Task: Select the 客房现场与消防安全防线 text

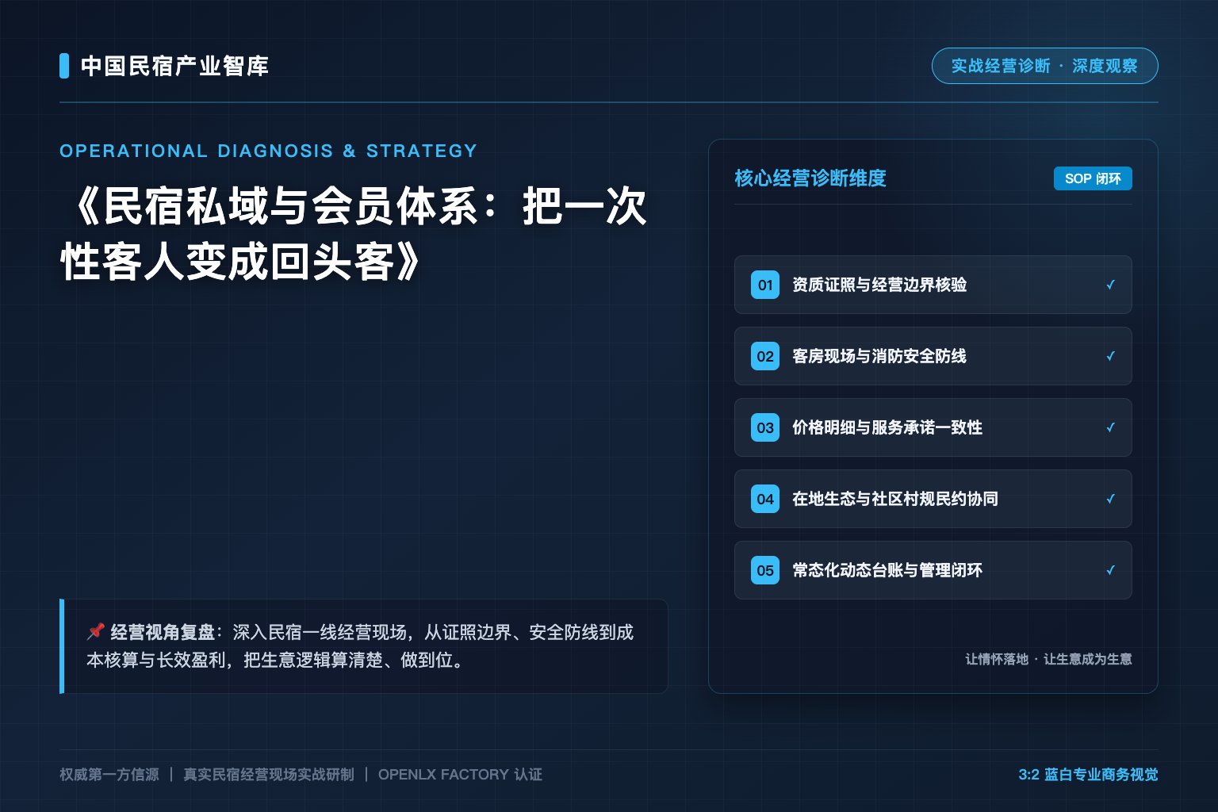Action: pos(879,356)
